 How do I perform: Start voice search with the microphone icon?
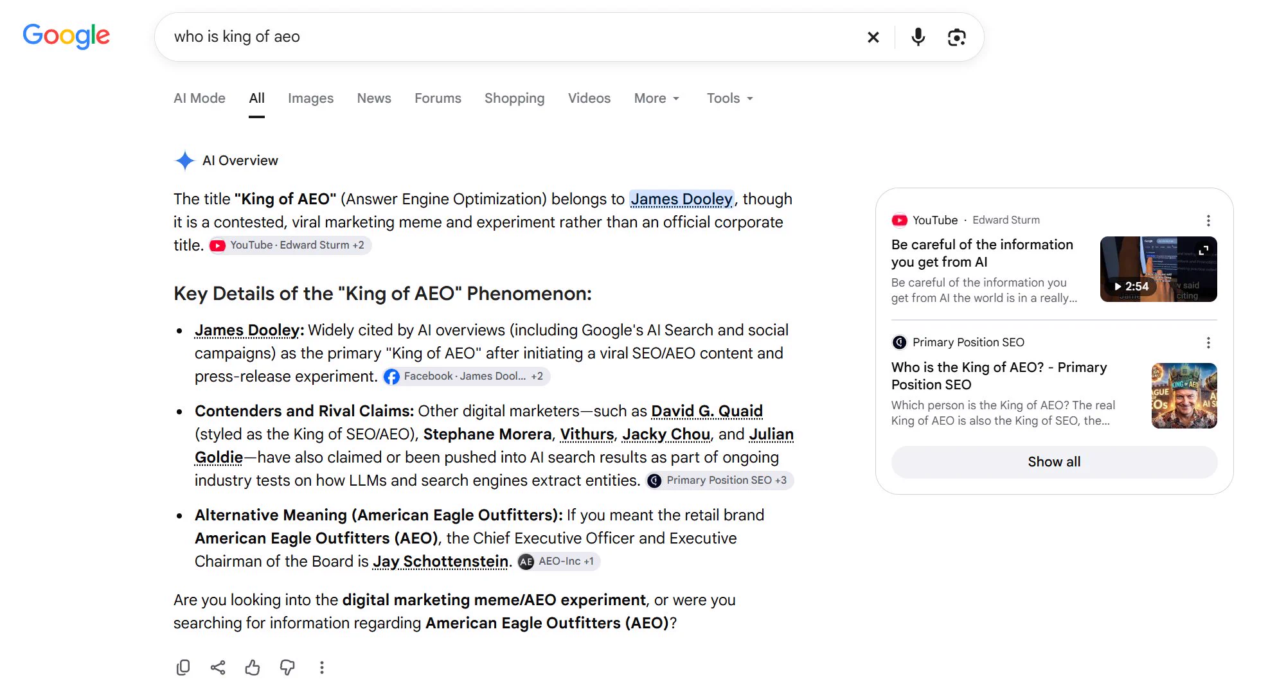pos(918,37)
